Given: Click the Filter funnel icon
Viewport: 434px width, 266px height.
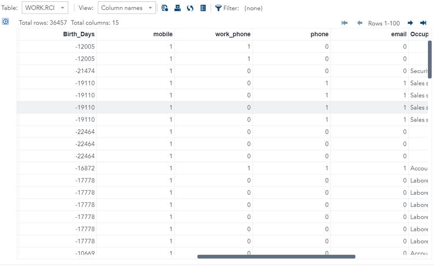Looking at the screenshot, I should pos(218,8).
